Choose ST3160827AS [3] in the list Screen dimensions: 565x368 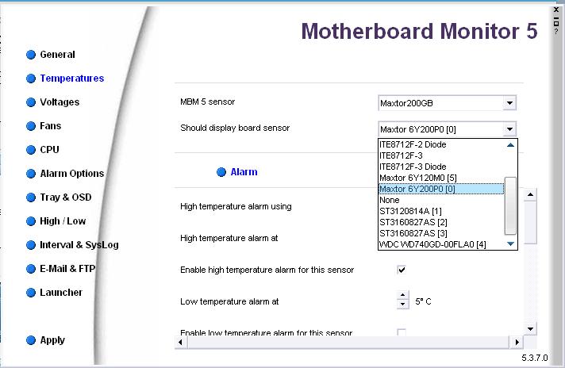tap(441, 234)
